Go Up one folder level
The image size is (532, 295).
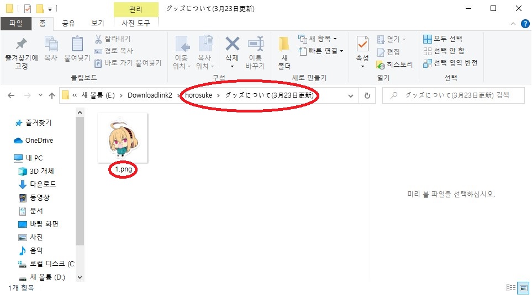(52, 95)
